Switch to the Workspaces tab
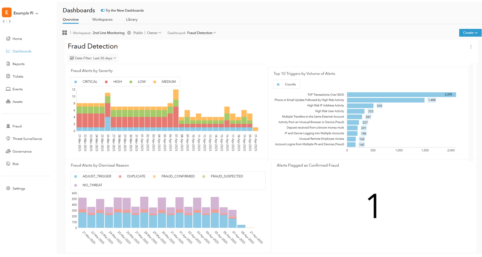 [102, 19]
